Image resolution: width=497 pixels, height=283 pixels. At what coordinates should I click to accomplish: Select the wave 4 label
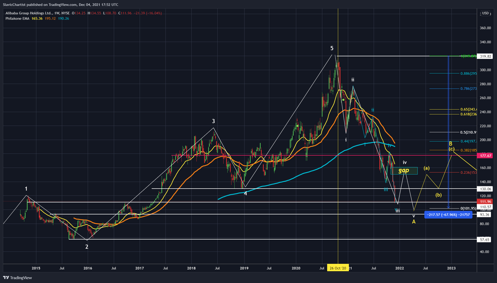coord(245,193)
